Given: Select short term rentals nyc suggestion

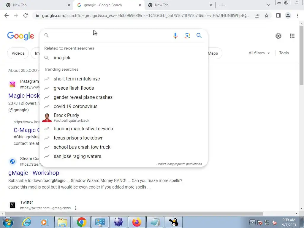Looking at the screenshot, I should tap(123, 79).
